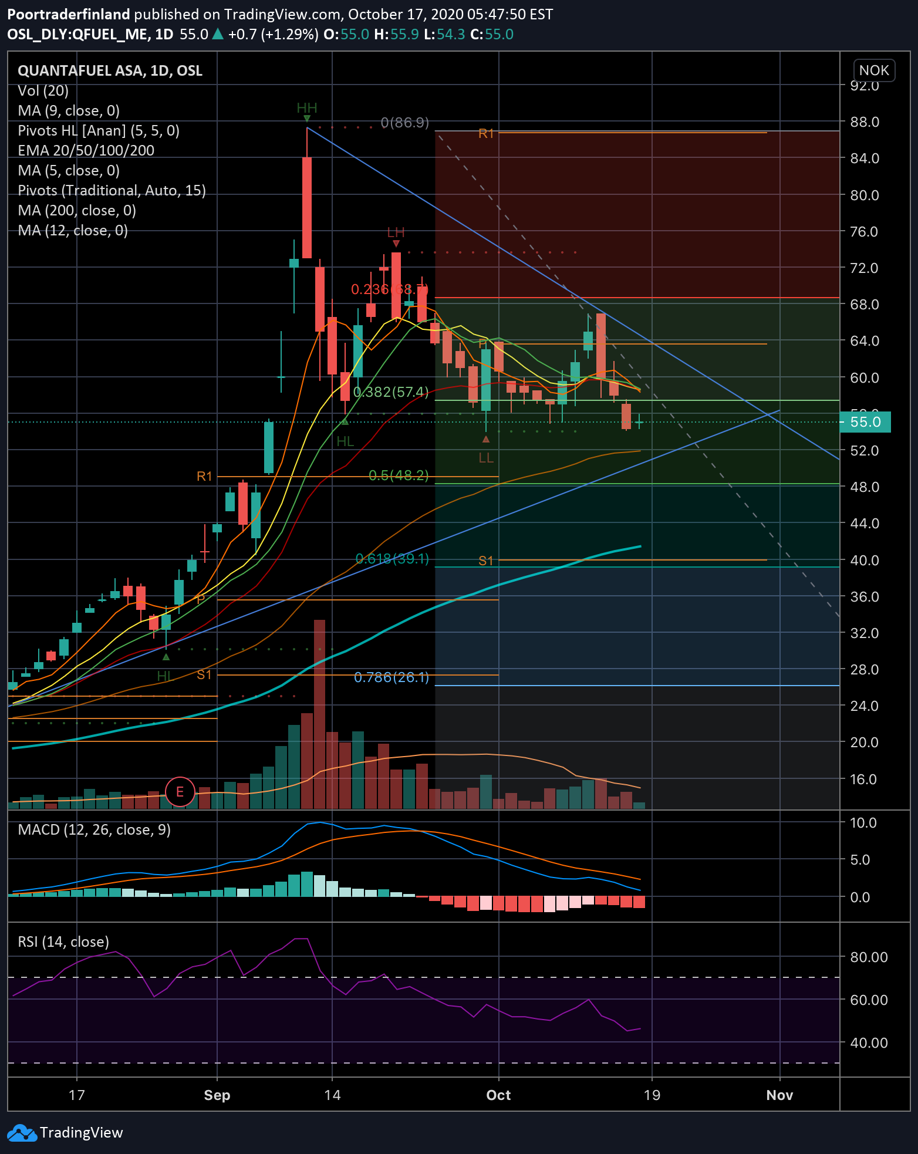
Task: Click the 'MACD (12, 26, close, 9)' label
Action: 95,829
